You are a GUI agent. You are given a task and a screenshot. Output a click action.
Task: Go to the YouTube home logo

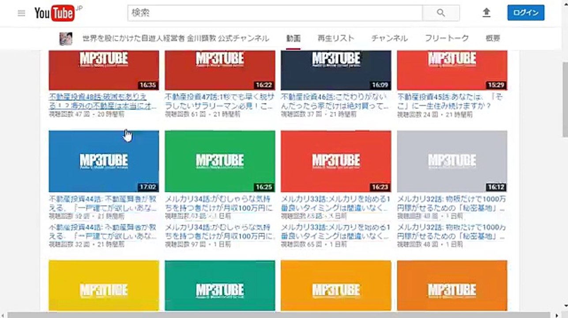54,13
